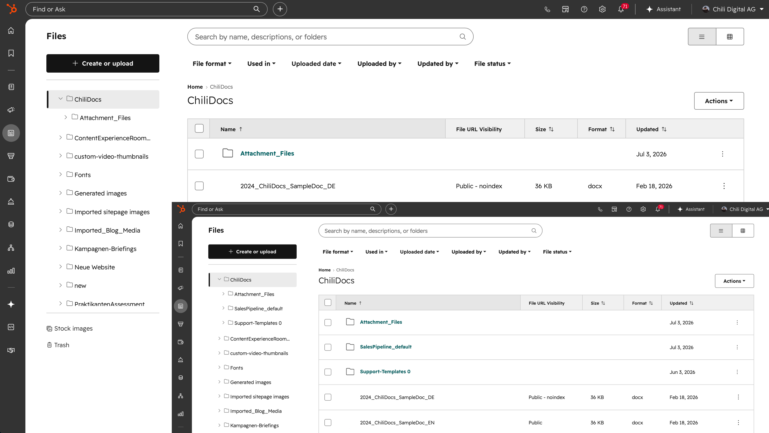The height and width of the screenshot is (433, 769).
Task: Tick the checkbox for the back window Attachment_Files row
Action: tap(199, 154)
